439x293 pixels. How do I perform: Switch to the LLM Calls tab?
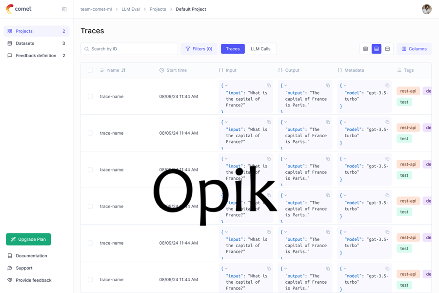260,49
